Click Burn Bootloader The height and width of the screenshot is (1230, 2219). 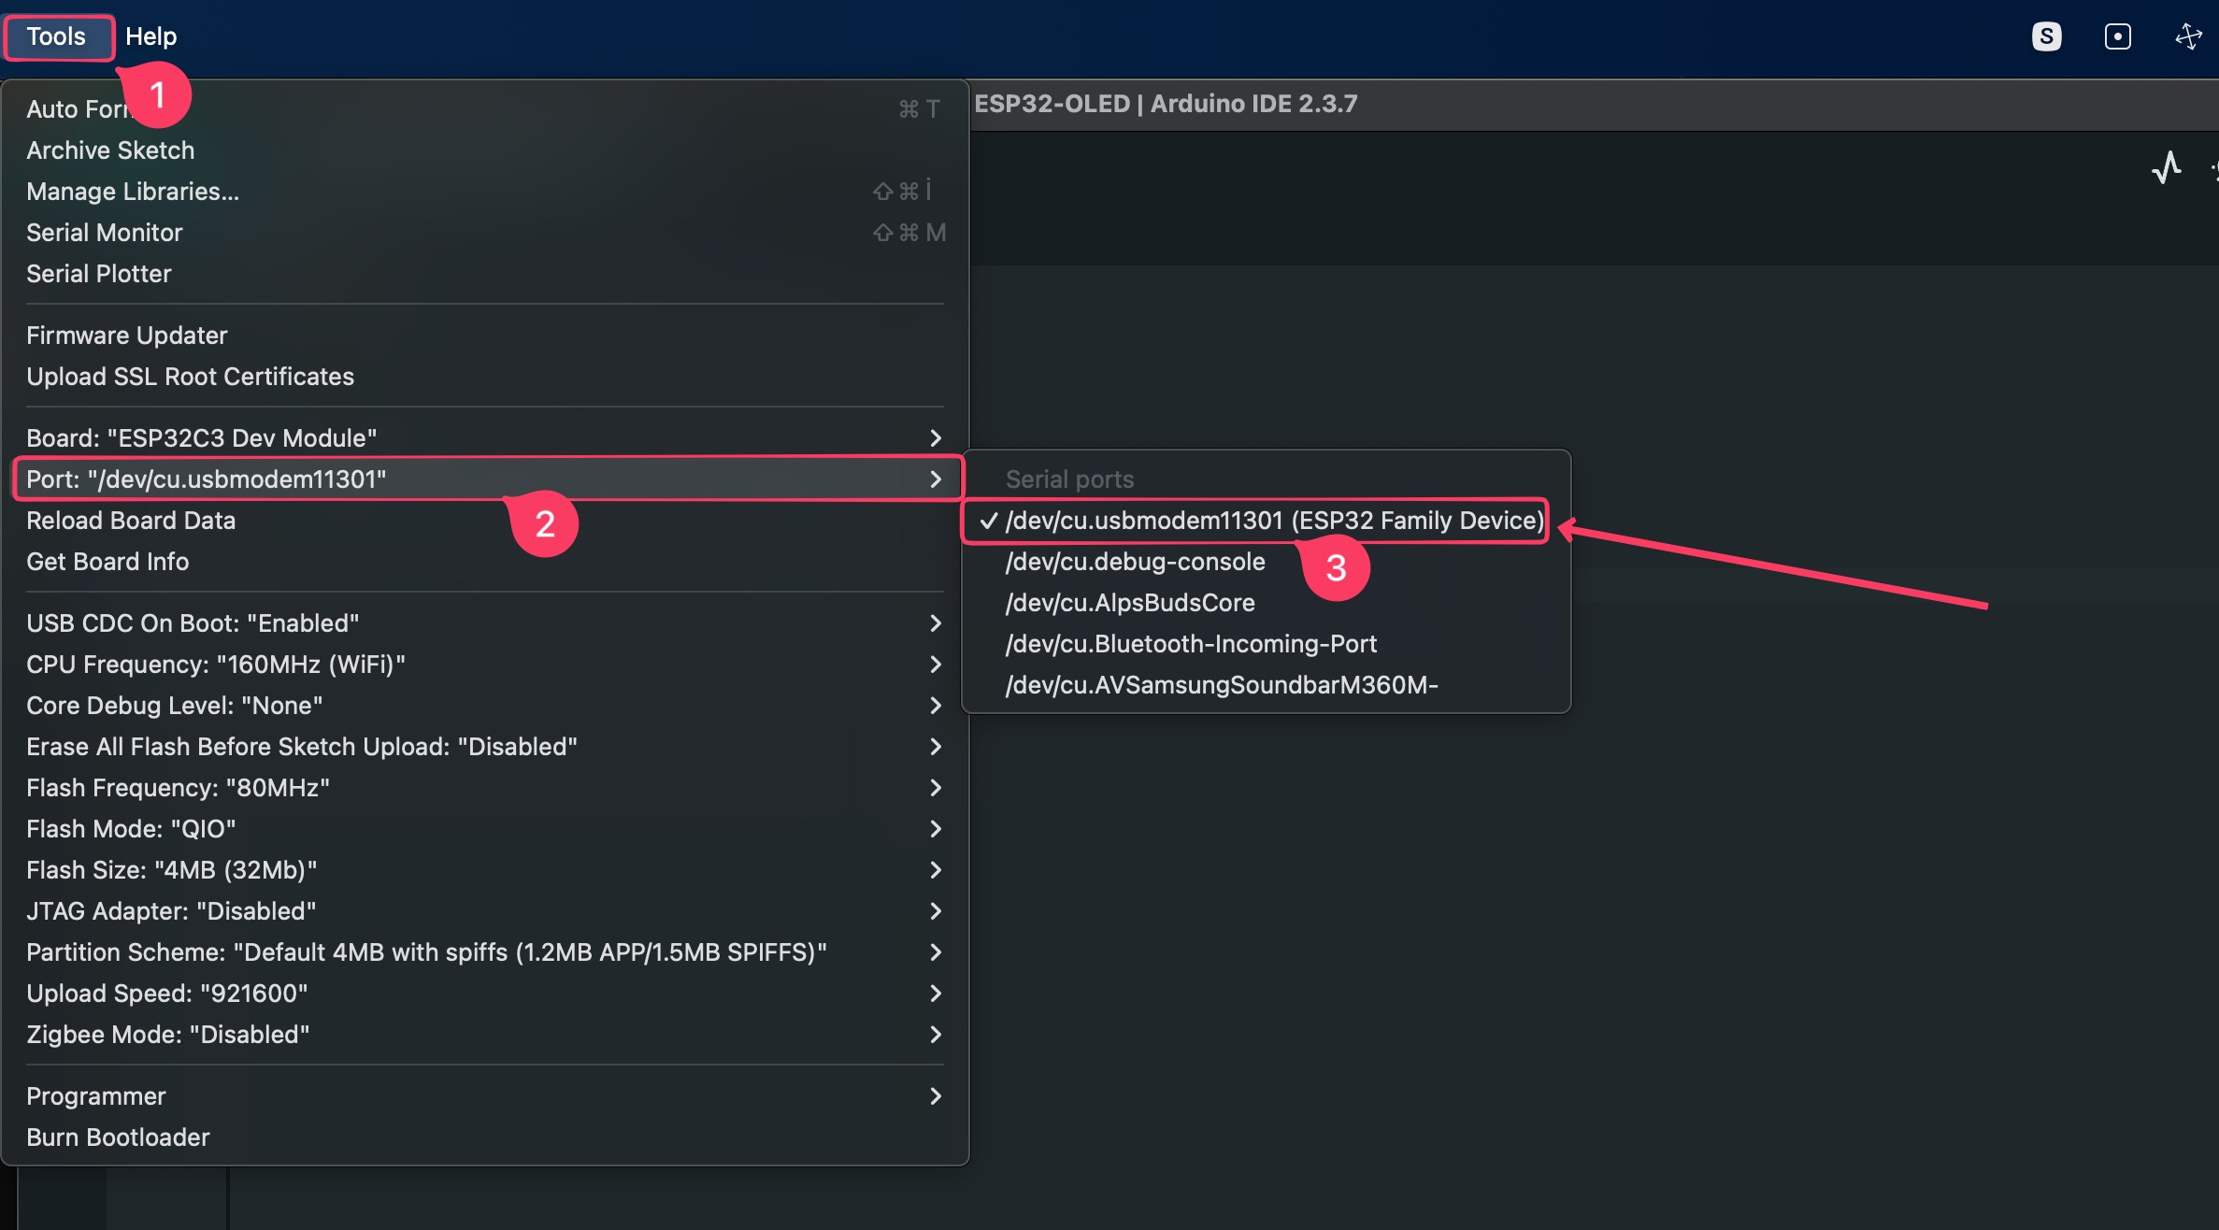pyautogui.click(x=118, y=1137)
